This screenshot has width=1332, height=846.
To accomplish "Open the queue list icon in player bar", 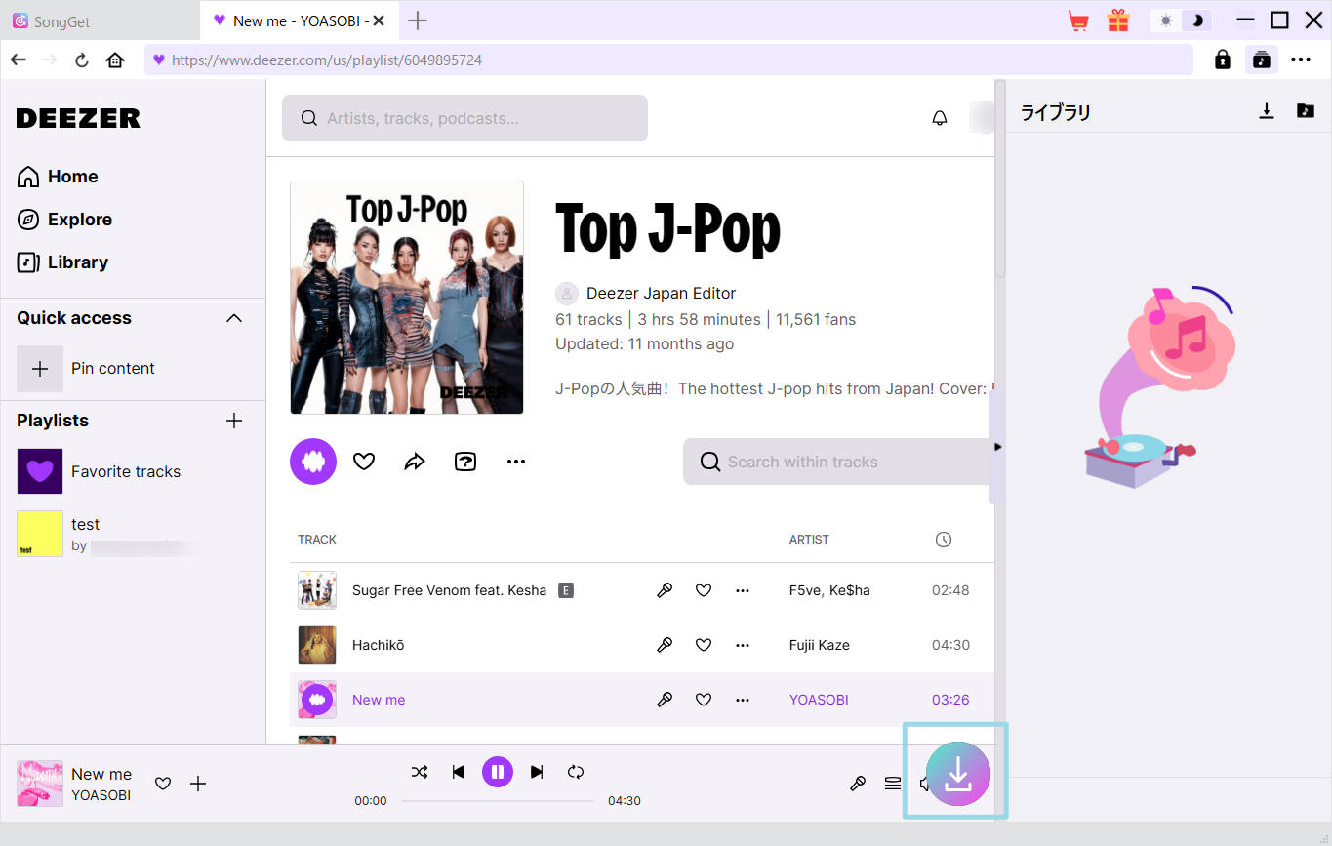I will click(893, 784).
